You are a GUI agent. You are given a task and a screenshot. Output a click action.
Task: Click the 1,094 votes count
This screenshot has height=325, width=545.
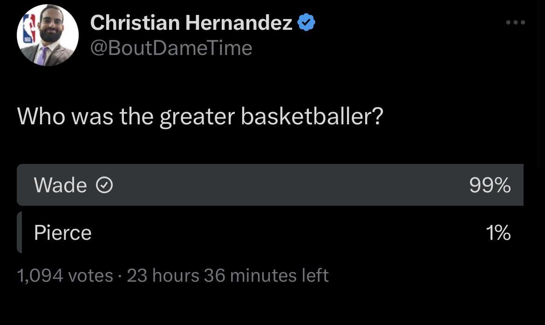tap(65, 275)
